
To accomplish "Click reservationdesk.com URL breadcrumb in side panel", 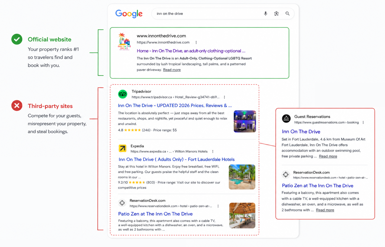I will [331, 178].
